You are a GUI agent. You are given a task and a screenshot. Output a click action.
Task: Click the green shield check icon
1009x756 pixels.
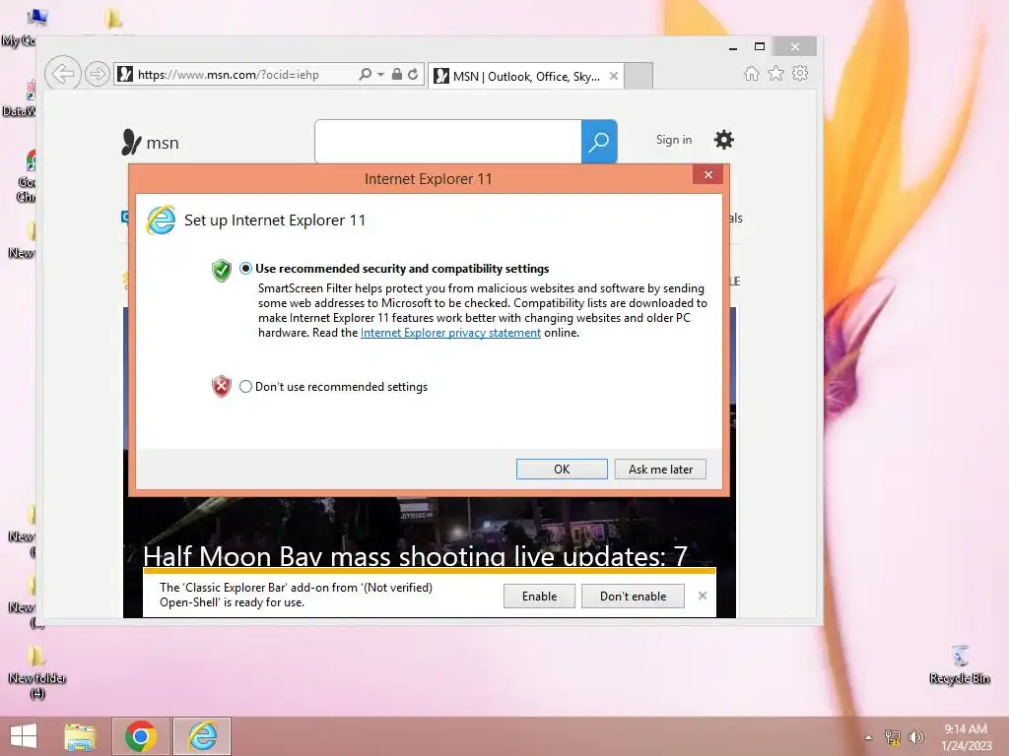[x=222, y=271]
